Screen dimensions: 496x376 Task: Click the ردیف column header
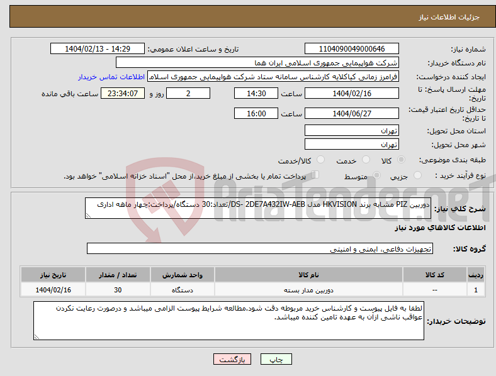pos(476,275)
